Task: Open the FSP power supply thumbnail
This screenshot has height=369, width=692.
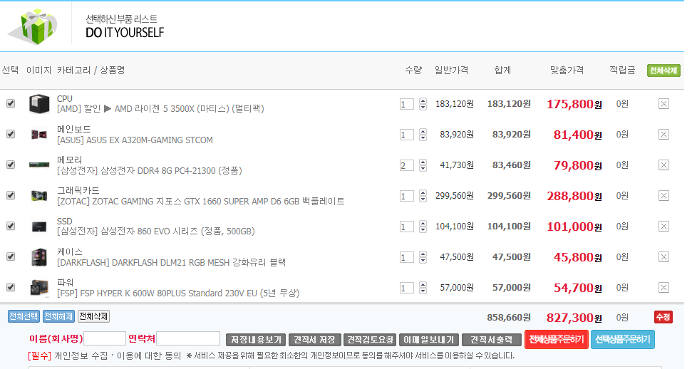Action: tap(39, 287)
